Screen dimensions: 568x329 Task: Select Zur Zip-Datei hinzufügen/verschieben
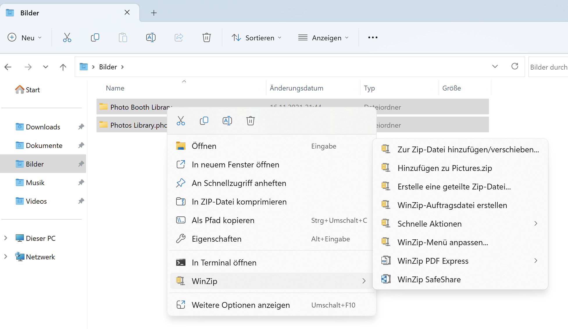click(x=460, y=149)
